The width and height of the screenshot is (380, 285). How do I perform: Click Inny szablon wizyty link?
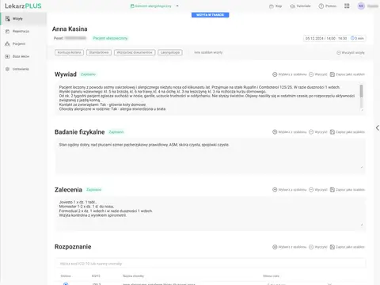tap(208, 52)
